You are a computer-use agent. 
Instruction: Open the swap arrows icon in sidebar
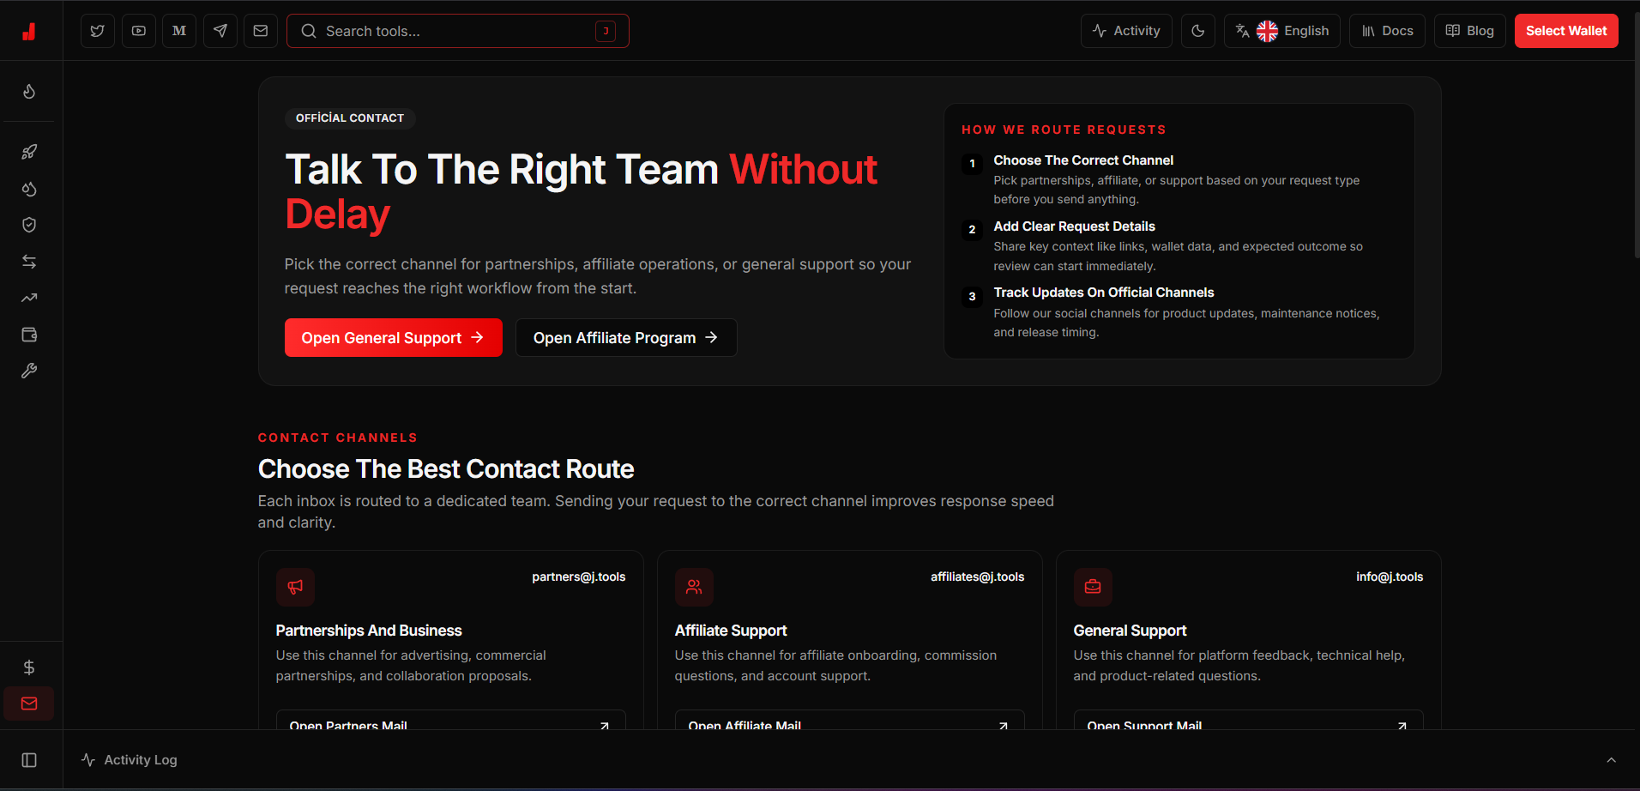(x=29, y=262)
